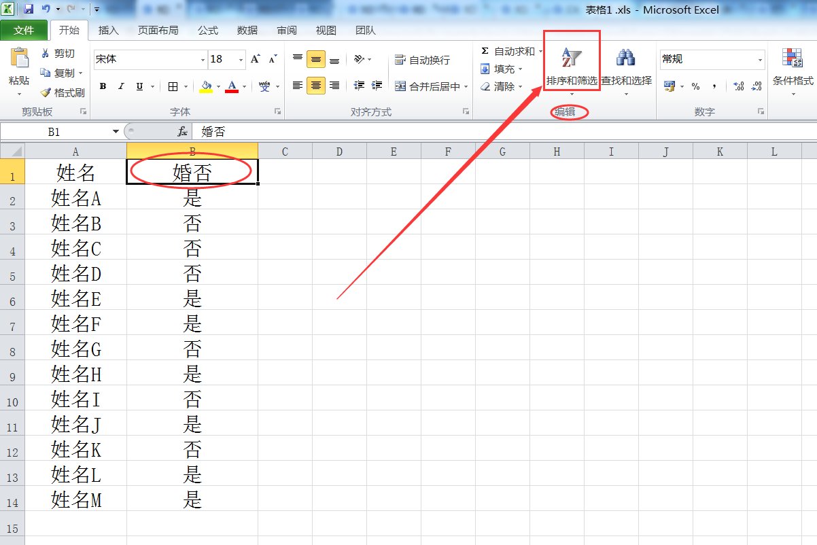Viewport: 817px width, 545px height.
Task: Click the Find & Select binoculars icon
Action: click(x=625, y=58)
